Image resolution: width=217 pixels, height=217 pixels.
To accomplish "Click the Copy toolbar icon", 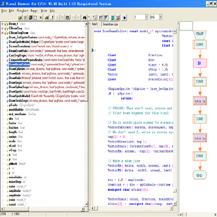I will 62,17.
